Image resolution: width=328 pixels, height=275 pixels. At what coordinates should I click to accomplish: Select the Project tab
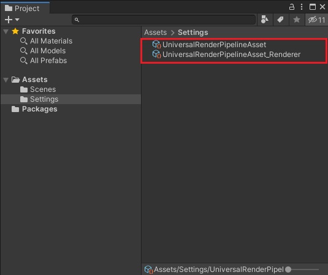25,8
